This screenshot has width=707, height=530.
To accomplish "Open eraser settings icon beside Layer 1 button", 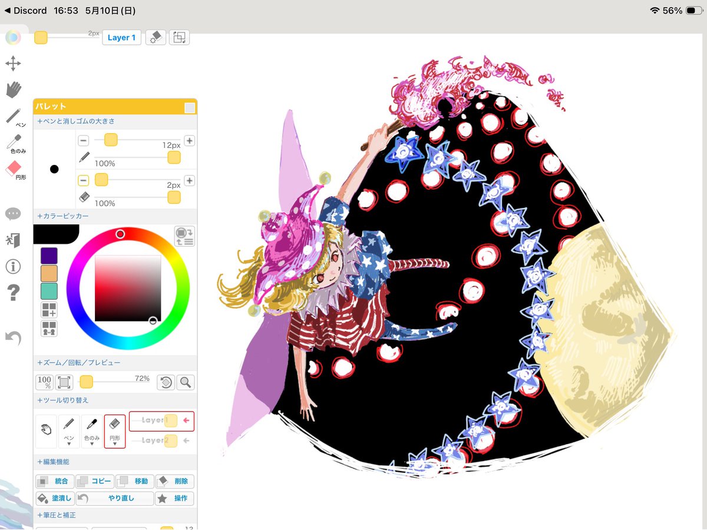I will coord(155,37).
